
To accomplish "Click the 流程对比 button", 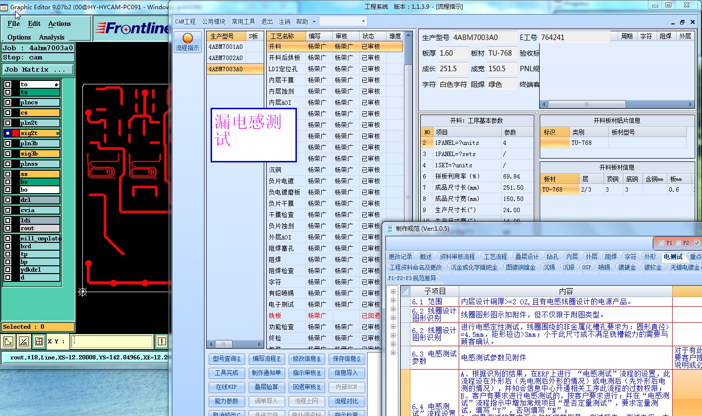I will [x=347, y=401].
